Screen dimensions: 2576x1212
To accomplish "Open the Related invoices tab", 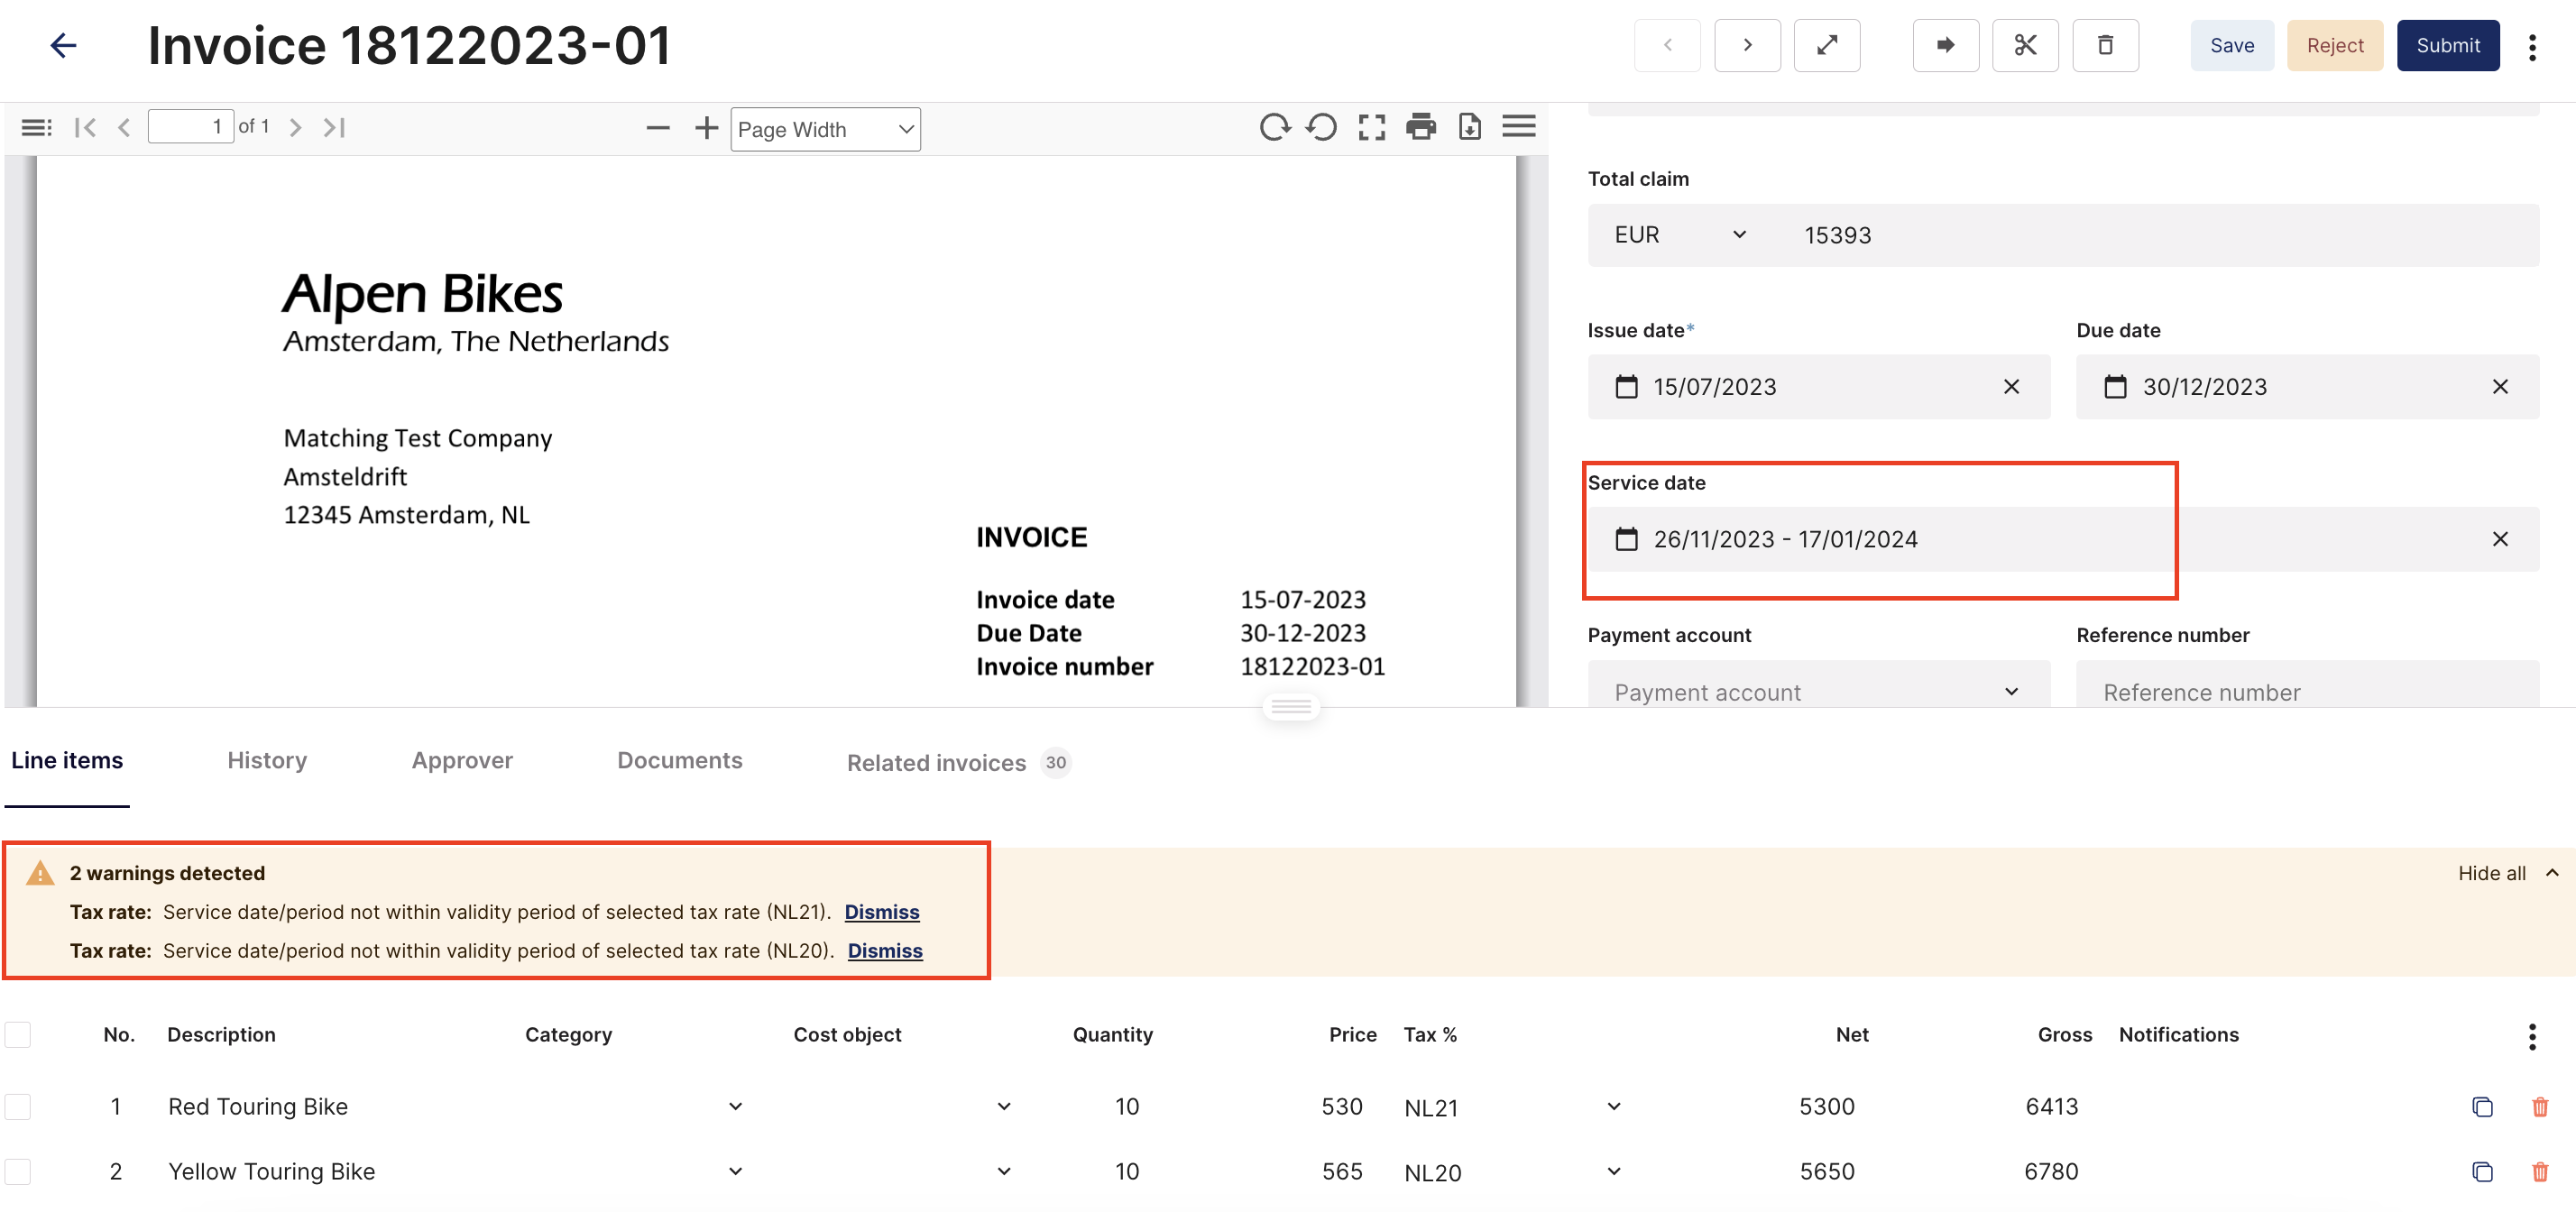I will tap(958, 762).
